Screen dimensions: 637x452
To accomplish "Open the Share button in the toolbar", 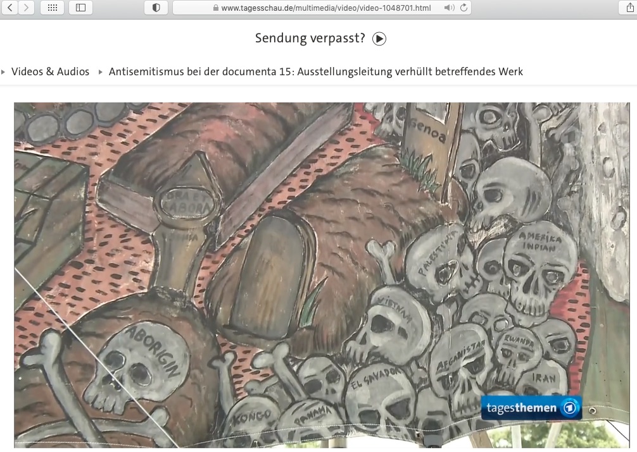I will (629, 8).
